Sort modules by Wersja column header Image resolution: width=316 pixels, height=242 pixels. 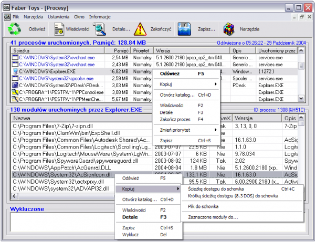coord(257,118)
